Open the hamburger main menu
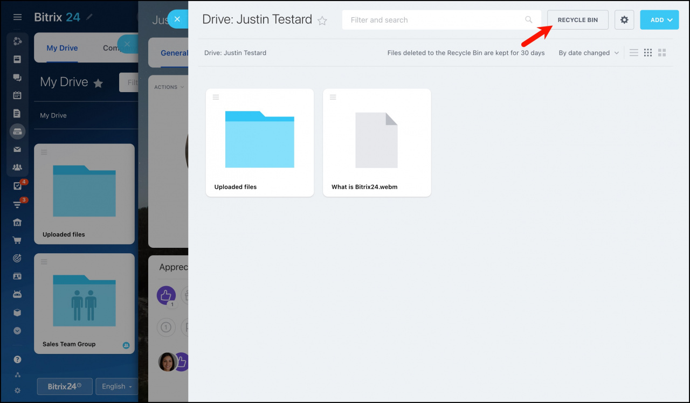The height and width of the screenshot is (403, 690). [x=17, y=17]
